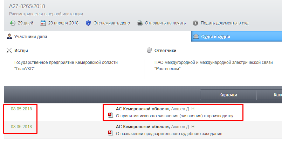Switch to the Суды и судьи tab

coord(236,36)
